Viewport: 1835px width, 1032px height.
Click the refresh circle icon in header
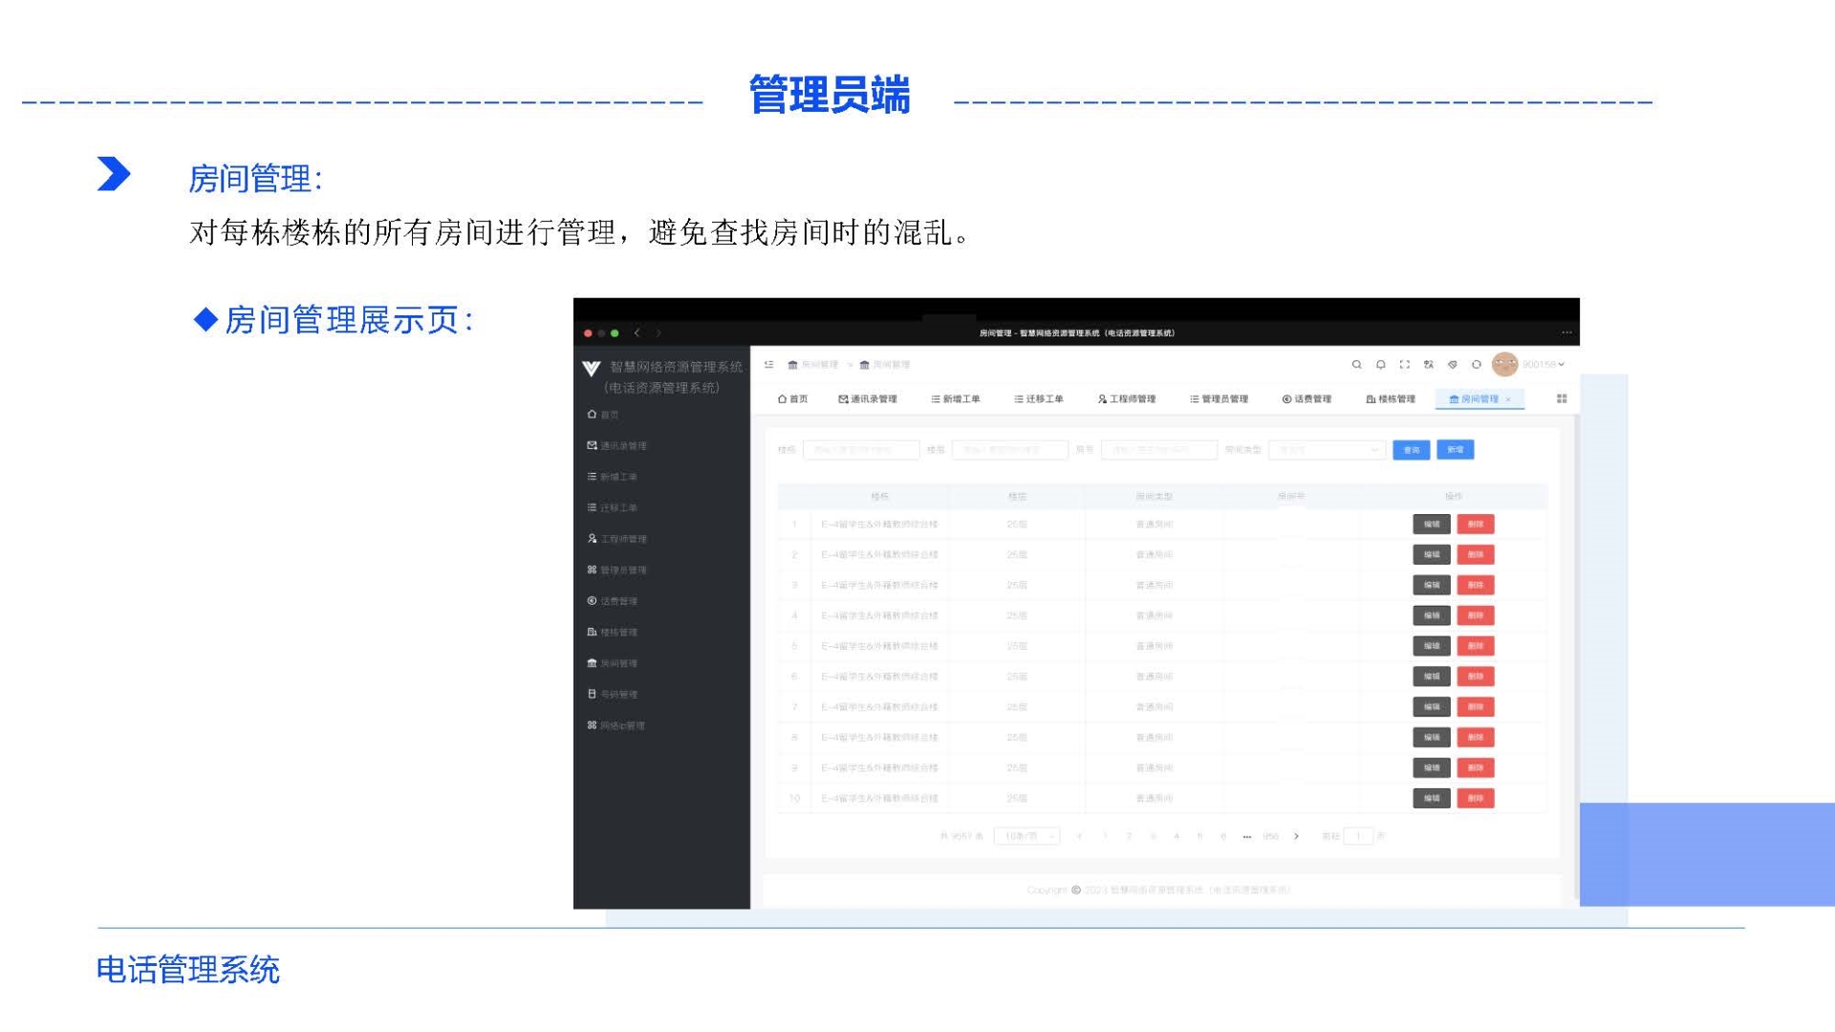tap(1476, 364)
